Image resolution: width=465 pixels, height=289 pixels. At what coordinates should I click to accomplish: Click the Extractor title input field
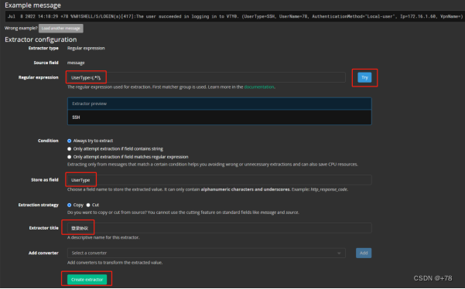[x=219, y=228]
